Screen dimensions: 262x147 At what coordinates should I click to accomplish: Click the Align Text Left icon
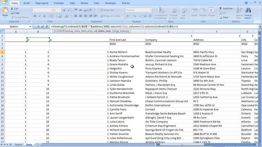(76, 16)
